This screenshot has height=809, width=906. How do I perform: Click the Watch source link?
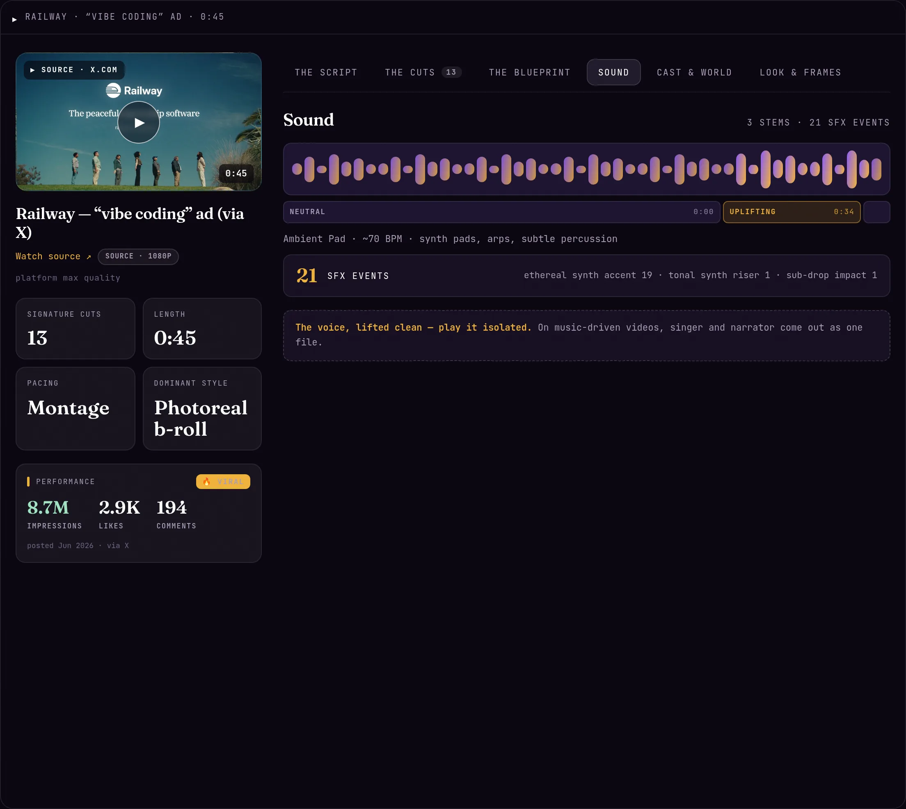53,256
